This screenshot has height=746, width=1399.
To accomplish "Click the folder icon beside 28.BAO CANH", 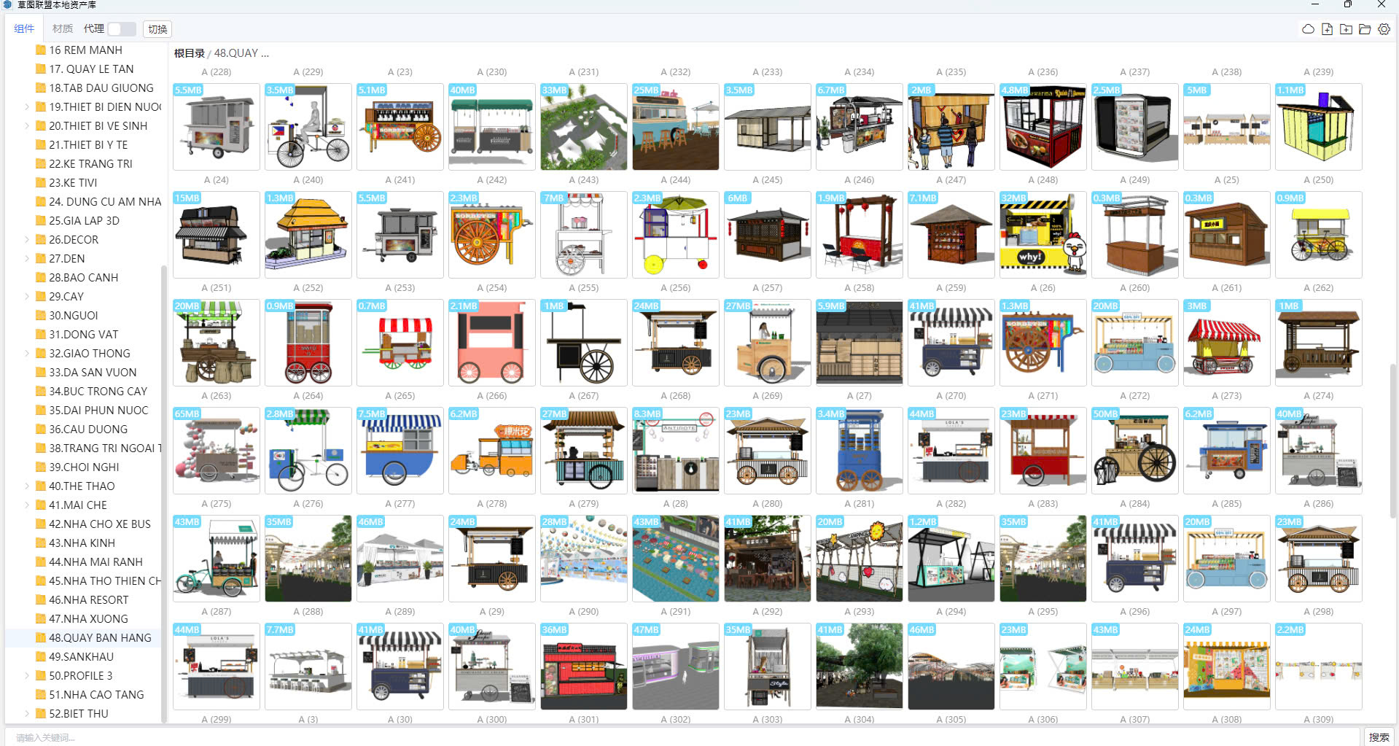I will point(41,278).
